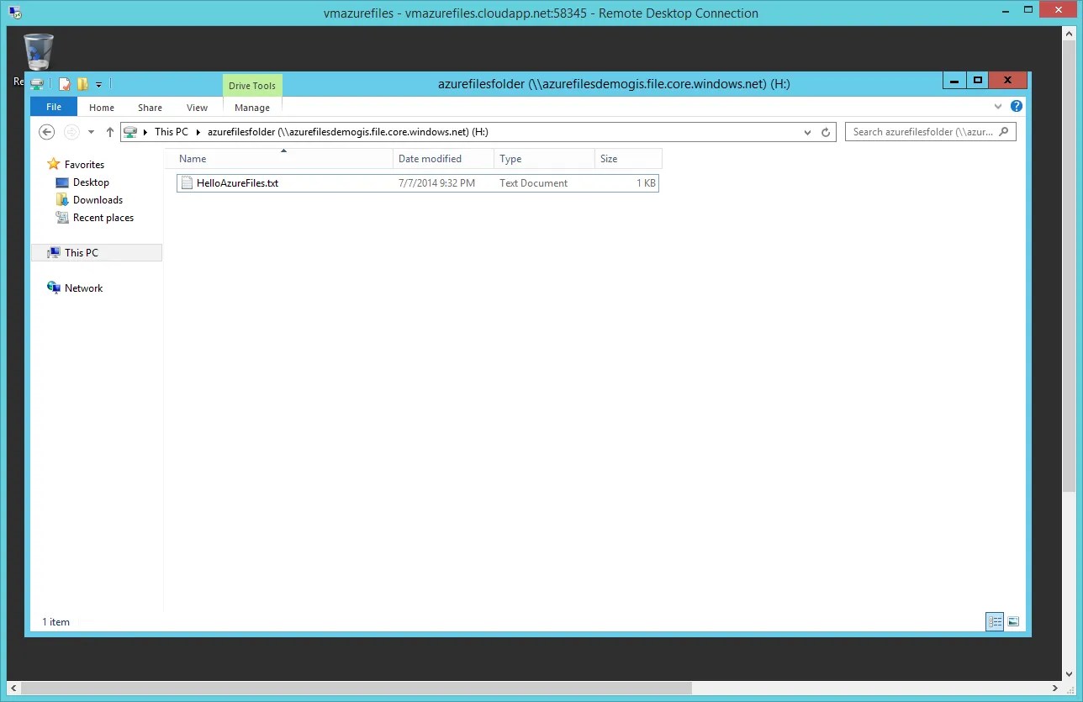1083x702 pixels.
Task: Switch to the View ribbon tab
Action: click(x=198, y=108)
